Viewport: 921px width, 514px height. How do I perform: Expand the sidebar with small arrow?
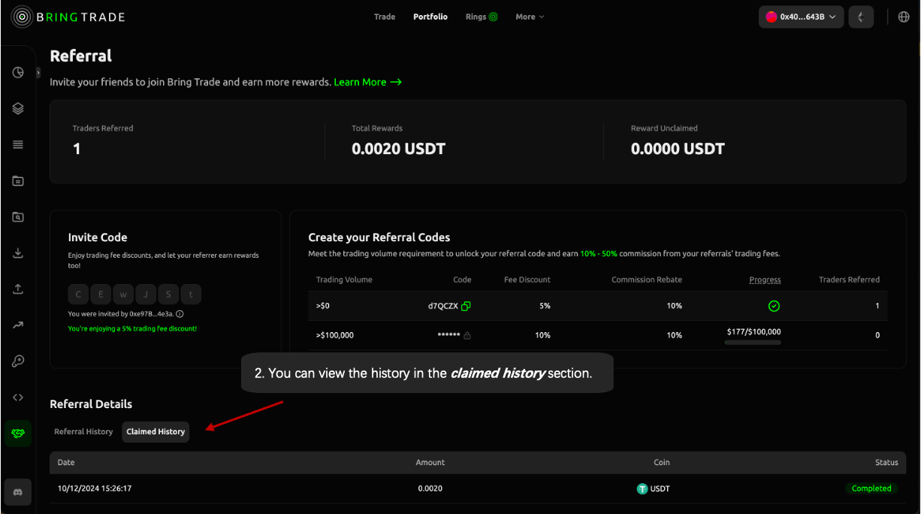click(38, 72)
